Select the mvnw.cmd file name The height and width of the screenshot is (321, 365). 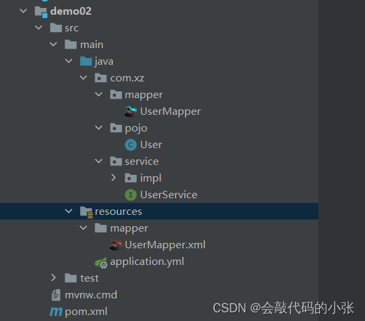point(91,295)
